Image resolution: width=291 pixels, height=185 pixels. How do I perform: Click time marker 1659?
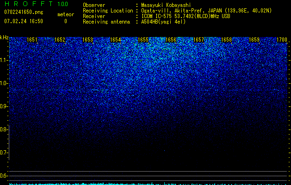pos(254,40)
